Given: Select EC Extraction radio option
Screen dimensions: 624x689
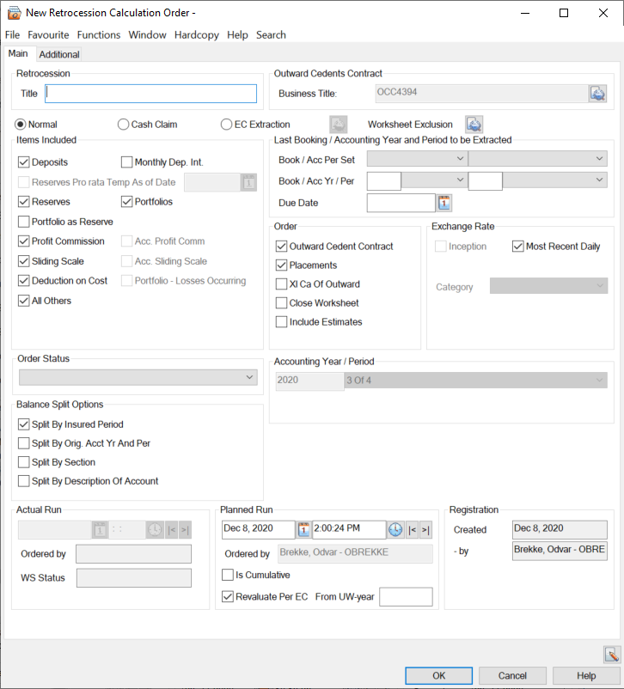Looking at the screenshot, I should [x=226, y=125].
